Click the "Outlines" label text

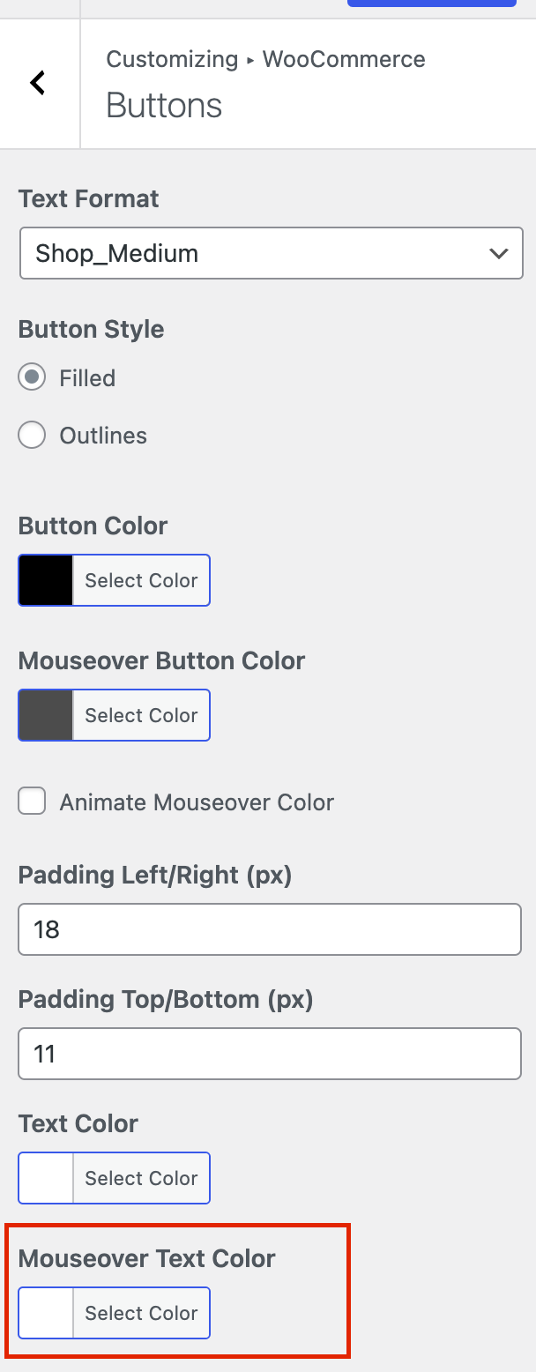(x=103, y=436)
